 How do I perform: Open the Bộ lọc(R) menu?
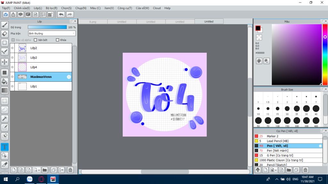pos(52,8)
